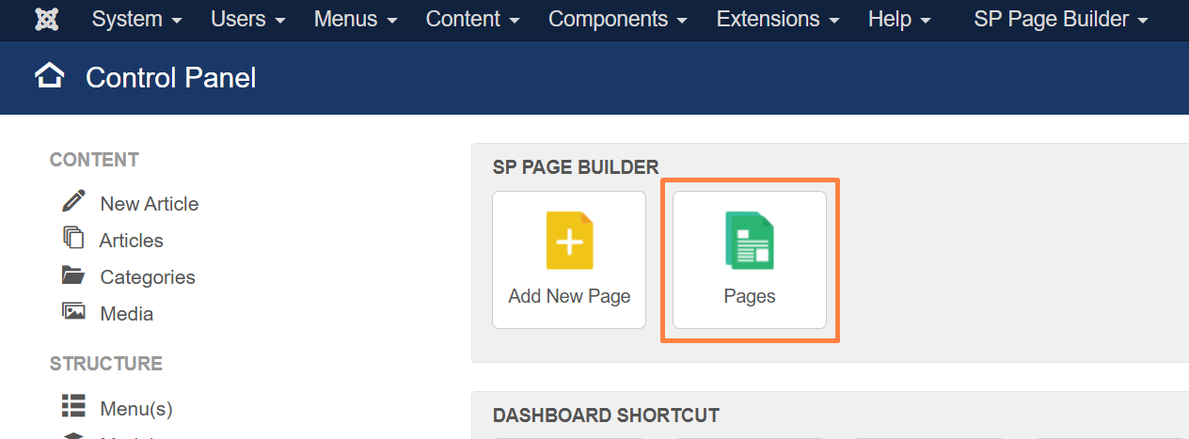Expand the Components dropdown

click(618, 19)
